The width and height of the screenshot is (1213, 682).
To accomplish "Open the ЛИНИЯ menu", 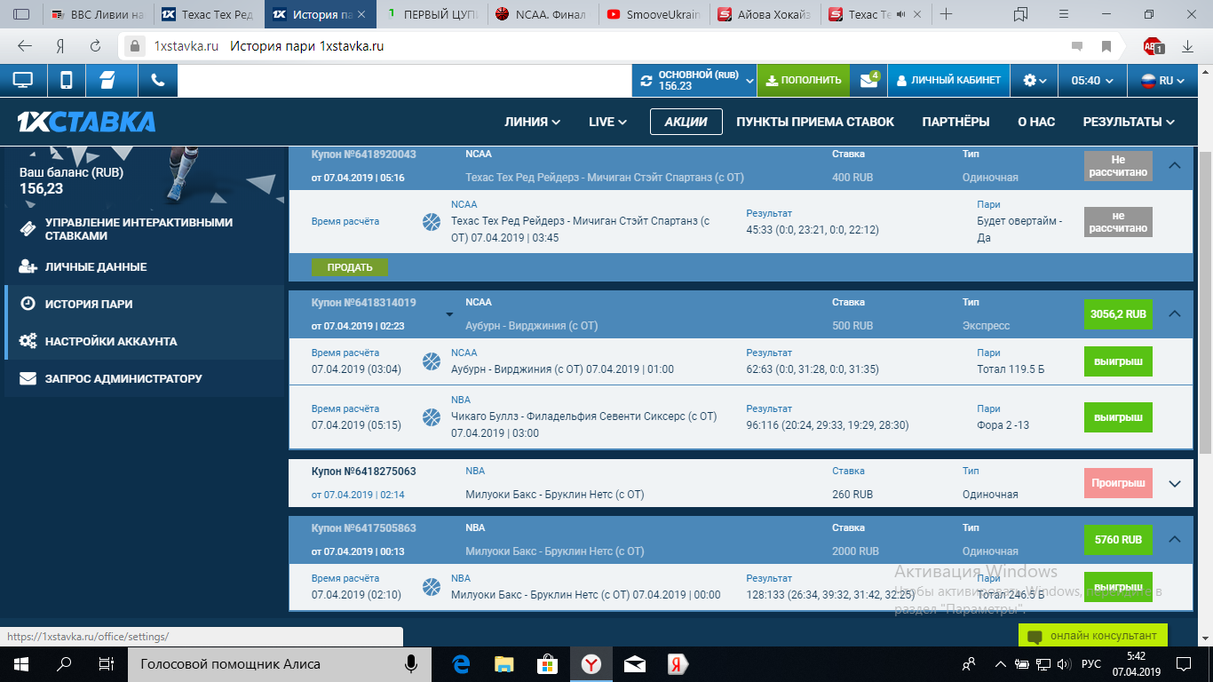I will pyautogui.click(x=532, y=122).
